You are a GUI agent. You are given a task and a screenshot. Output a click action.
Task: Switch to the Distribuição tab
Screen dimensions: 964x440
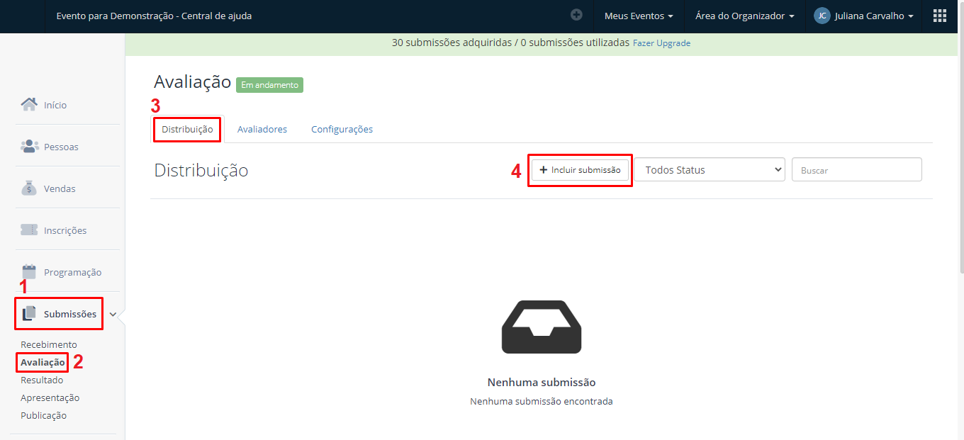[x=187, y=129]
